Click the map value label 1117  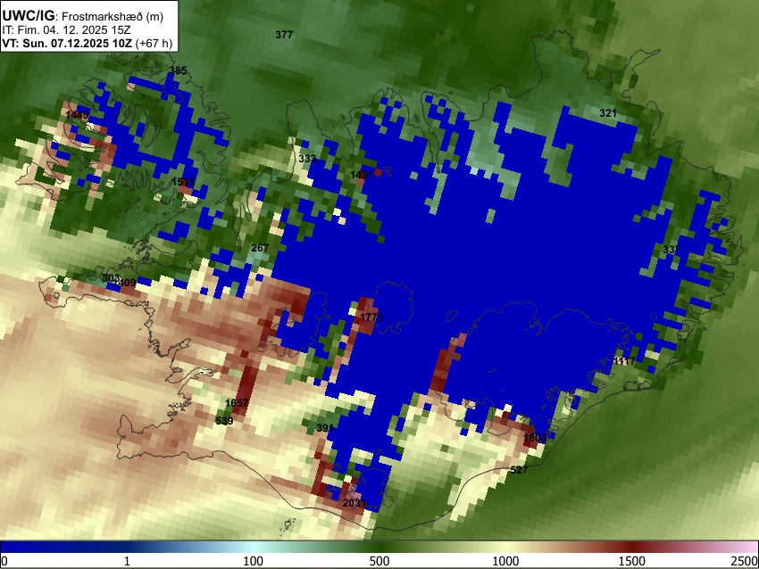pyautogui.click(x=624, y=361)
